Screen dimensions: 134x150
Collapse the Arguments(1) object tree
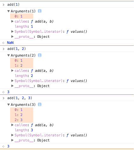click(x=9, y=11)
